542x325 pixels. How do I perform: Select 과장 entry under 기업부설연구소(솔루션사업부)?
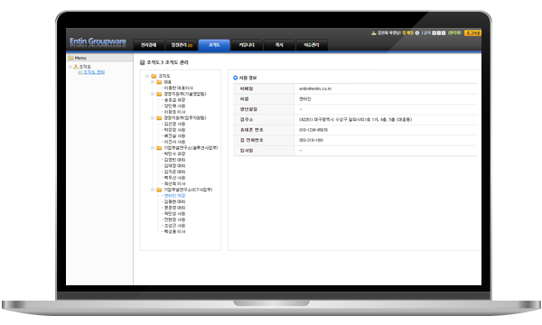174,153
